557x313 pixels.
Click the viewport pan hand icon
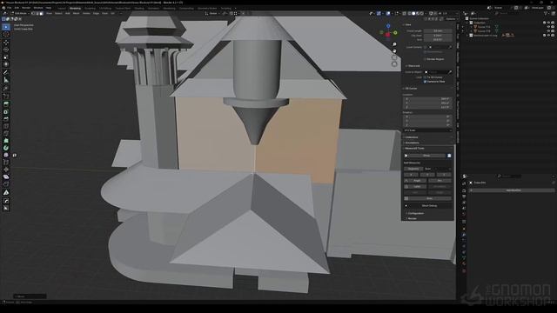(x=394, y=50)
